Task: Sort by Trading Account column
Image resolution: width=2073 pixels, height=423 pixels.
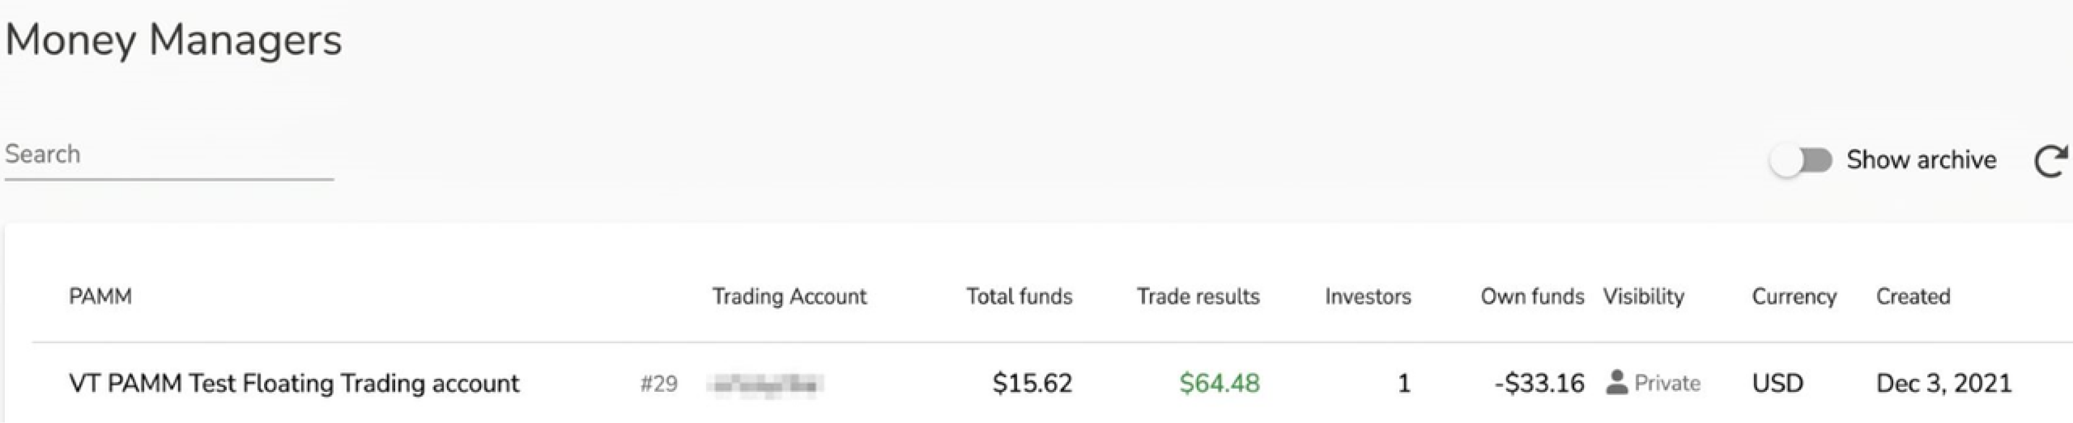Action: click(x=788, y=297)
